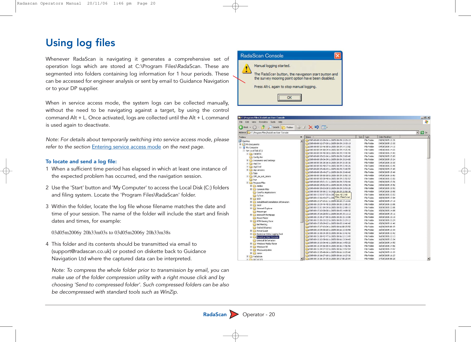Select RadaScan User Console in tree
This screenshot has width=471, height=342.
(267, 237)
